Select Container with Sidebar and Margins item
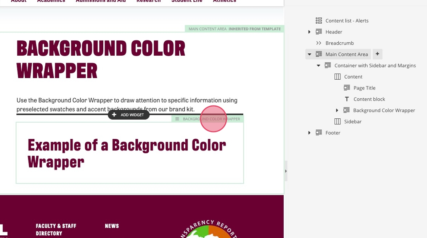This screenshot has height=238, width=427. coord(375,65)
